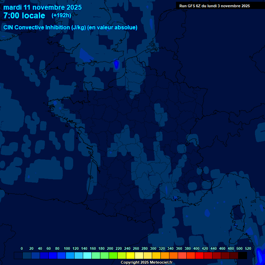Select the orange swatch under label 340
Viewport: 265px width, 265px height.
point(174,256)
